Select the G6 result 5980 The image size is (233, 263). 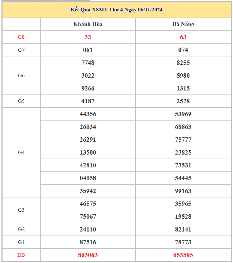pyautogui.click(x=183, y=75)
